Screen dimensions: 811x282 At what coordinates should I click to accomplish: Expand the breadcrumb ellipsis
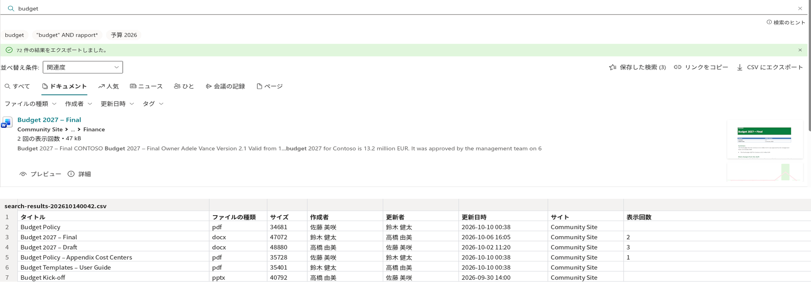(x=73, y=130)
